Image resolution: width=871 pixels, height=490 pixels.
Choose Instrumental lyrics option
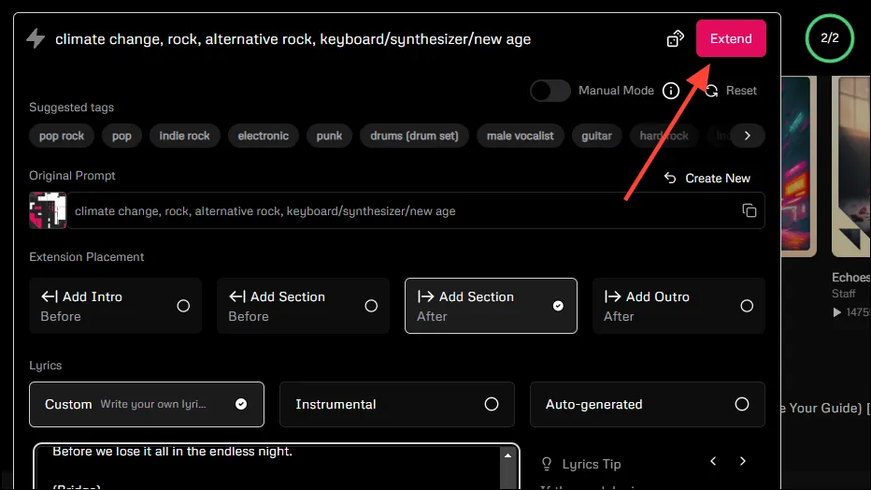pyautogui.click(x=397, y=405)
